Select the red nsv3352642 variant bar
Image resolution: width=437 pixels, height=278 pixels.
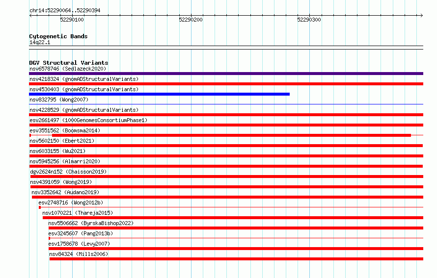227,197
